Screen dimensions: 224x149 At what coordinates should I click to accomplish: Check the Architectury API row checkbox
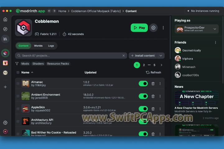point(18,121)
